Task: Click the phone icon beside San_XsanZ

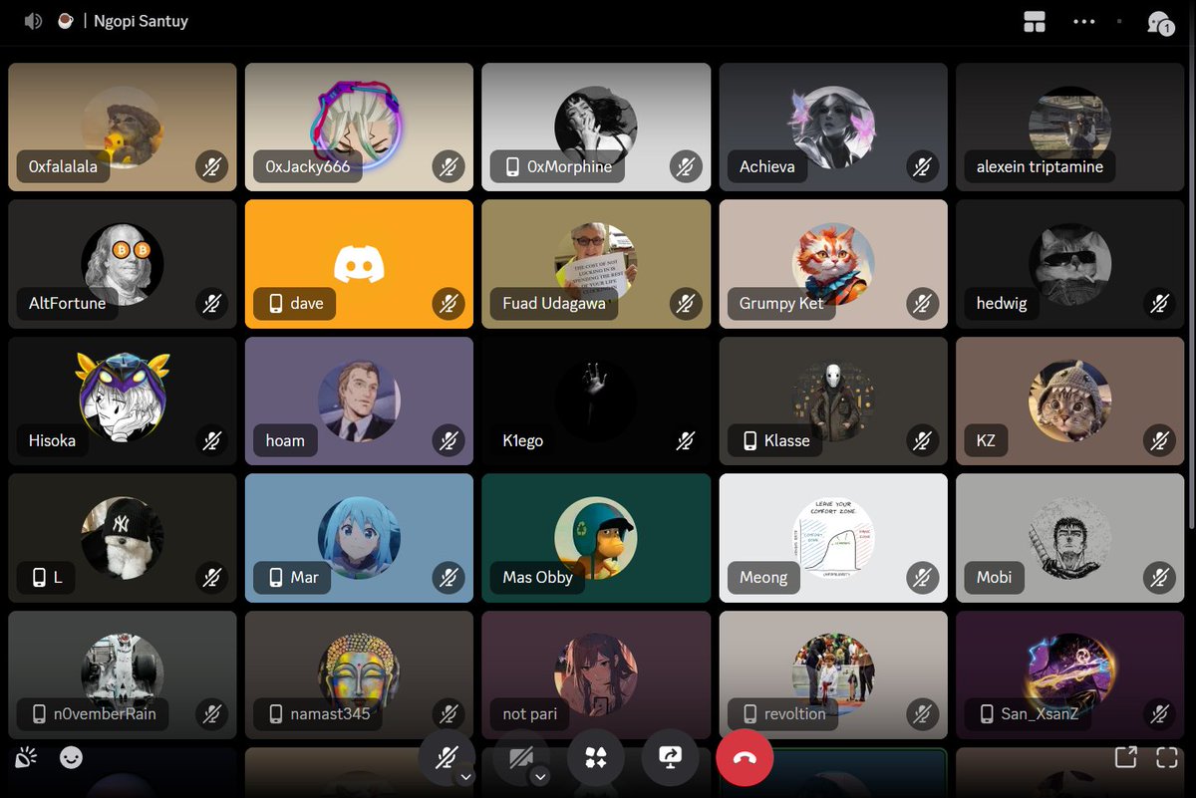Action: pos(988,713)
